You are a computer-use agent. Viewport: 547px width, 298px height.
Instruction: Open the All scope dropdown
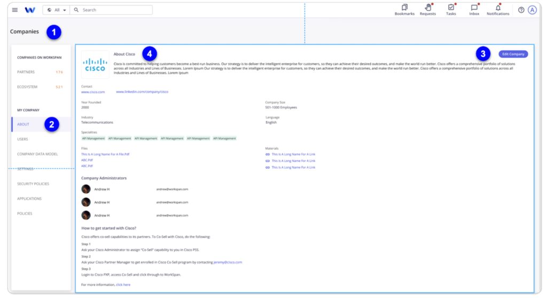point(57,10)
